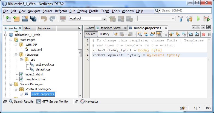Click the Toggle Bookmark icon

tap(184, 34)
